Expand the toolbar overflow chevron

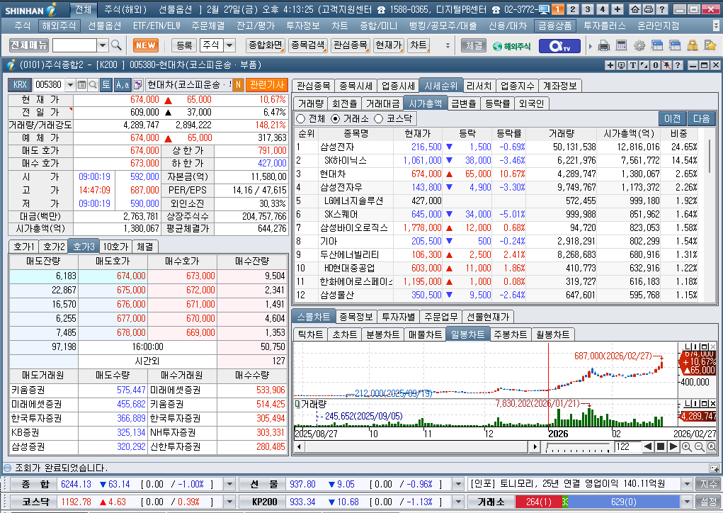448,45
